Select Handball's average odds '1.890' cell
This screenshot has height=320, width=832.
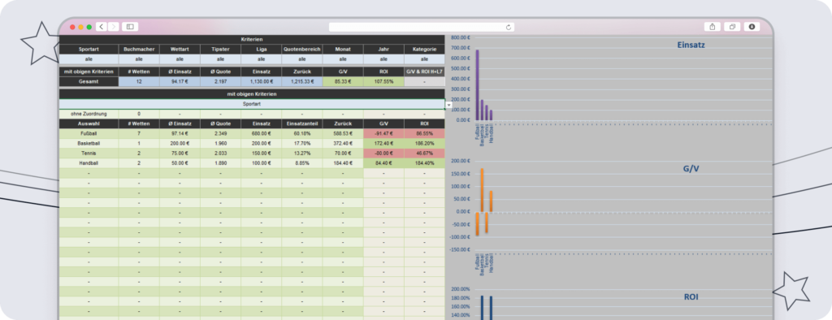click(x=221, y=163)
